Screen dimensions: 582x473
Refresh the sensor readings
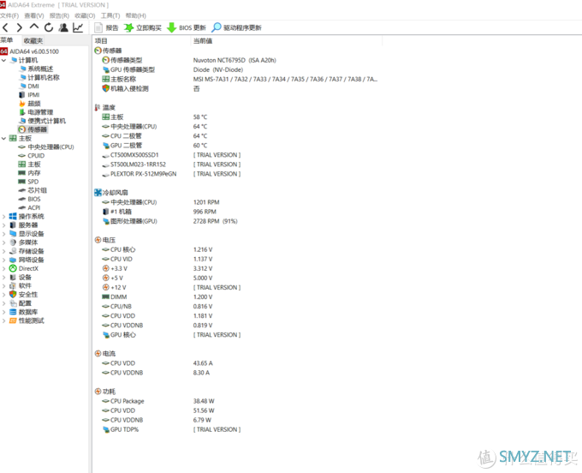(49, 27)
